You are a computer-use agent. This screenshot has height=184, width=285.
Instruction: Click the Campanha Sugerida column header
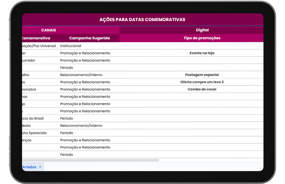pos(89,38)
